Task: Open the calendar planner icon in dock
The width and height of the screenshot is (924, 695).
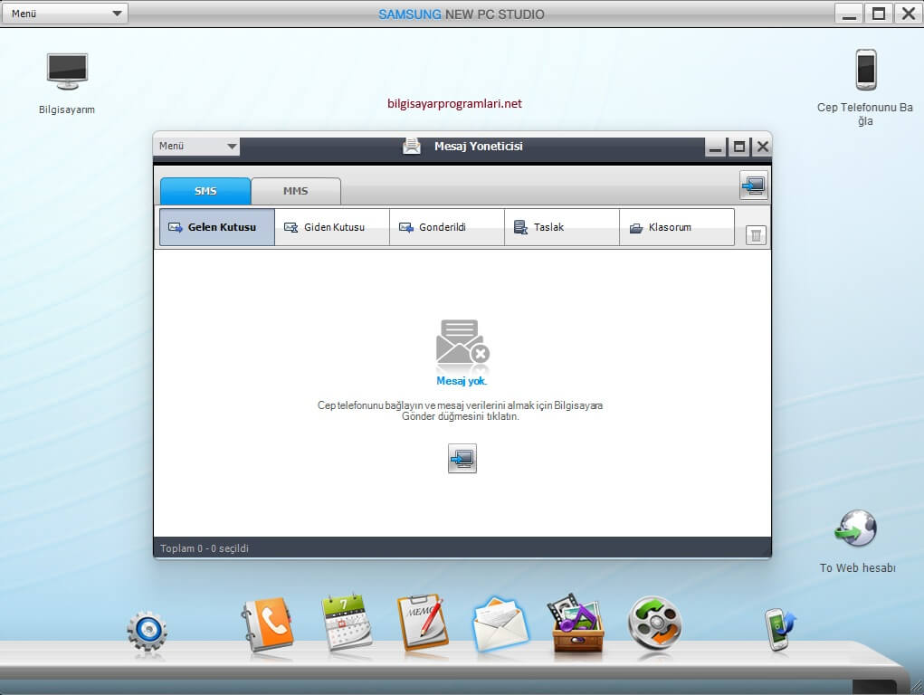Action: click(x=347, y=623)
